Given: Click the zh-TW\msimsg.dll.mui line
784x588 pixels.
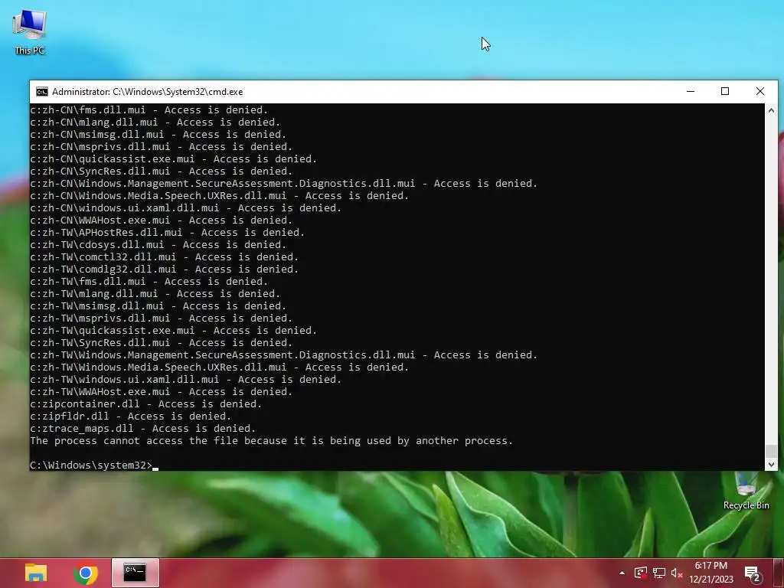Looking at the screenshot, I should tap(158, 306).
